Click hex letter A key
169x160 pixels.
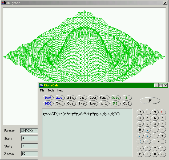140,149
